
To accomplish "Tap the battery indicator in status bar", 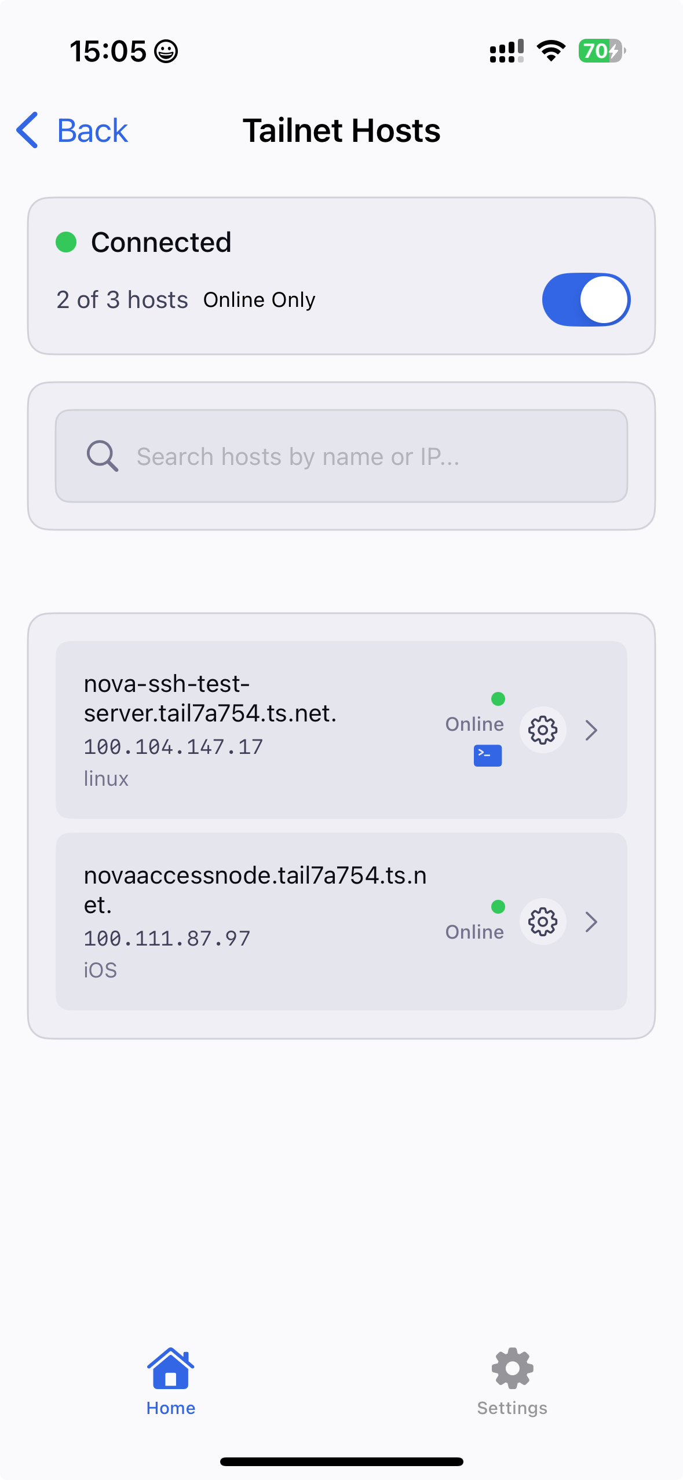I will click(602, 51).
